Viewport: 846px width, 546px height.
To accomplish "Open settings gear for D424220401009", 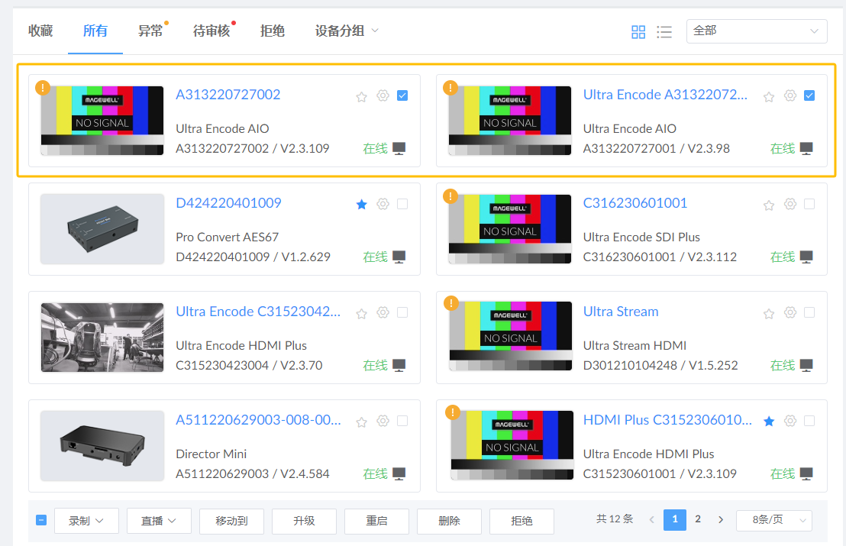I will [x=383, y=204].
